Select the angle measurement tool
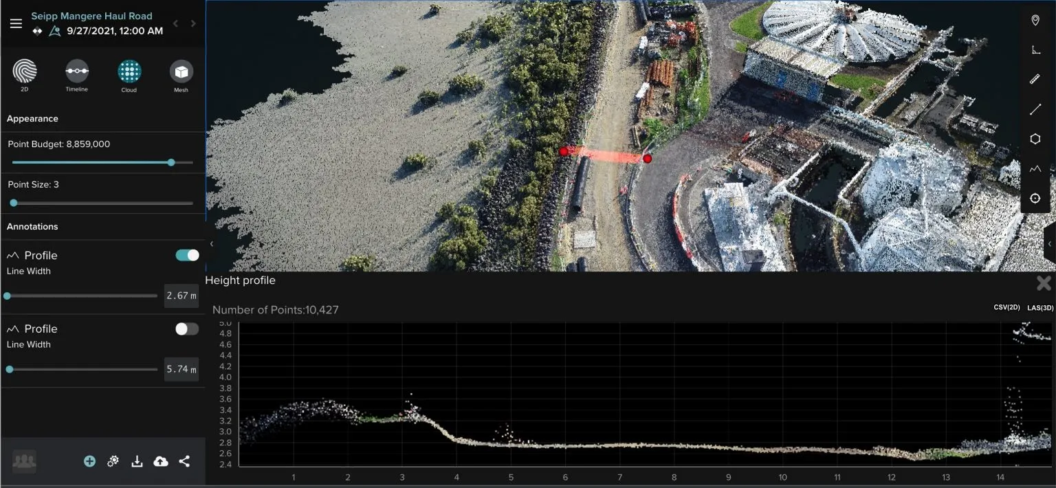Viewport: 1056px width, 488px height. click(1035, 50)
